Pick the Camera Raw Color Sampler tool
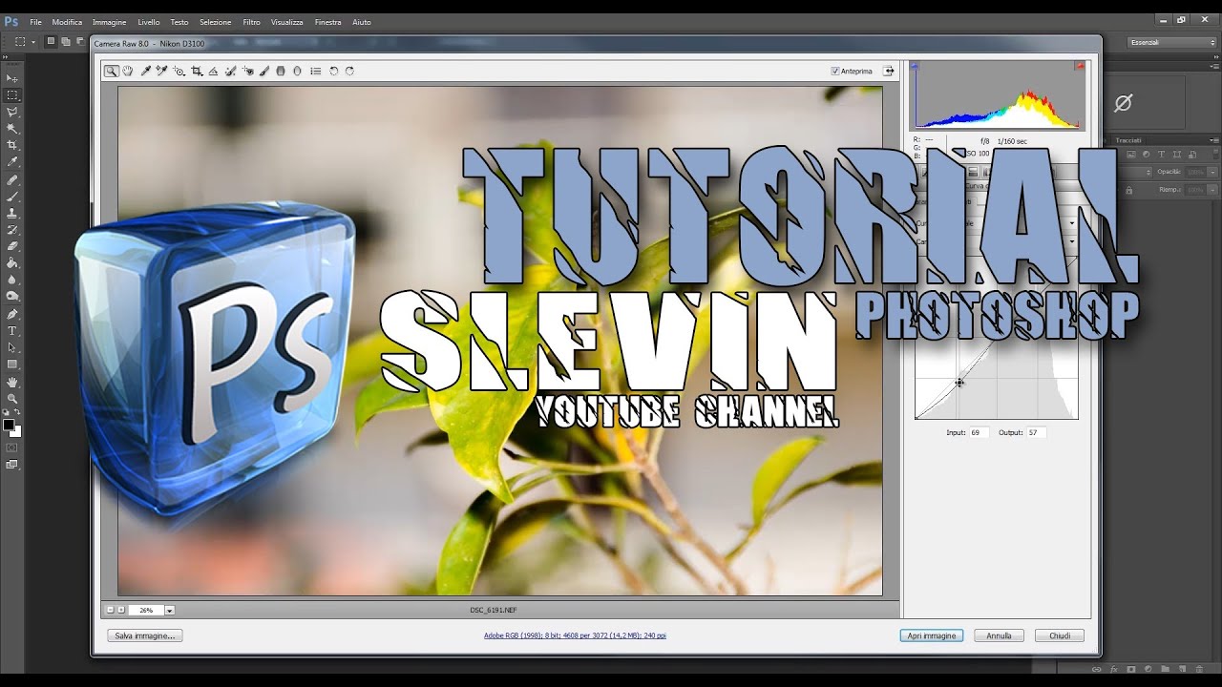Image resolution: width=1222 pixels, height=687 pixels. tap(161, 71)
